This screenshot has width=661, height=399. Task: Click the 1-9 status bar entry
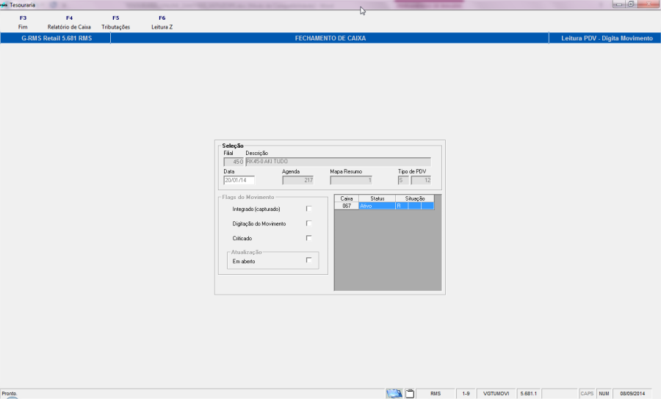[x=466, y=394]
